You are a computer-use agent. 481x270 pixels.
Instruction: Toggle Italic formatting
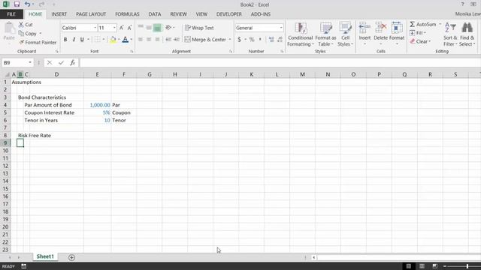74,40
